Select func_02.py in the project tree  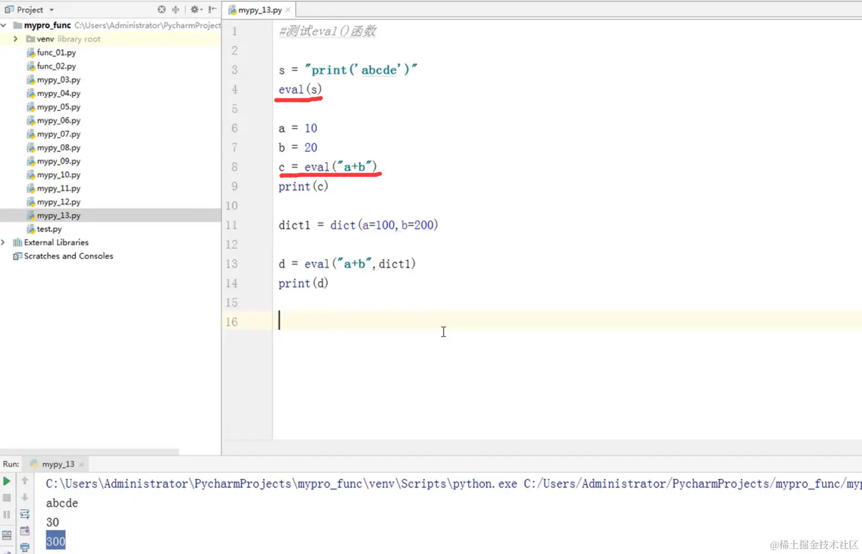click(x=56, y=66)
